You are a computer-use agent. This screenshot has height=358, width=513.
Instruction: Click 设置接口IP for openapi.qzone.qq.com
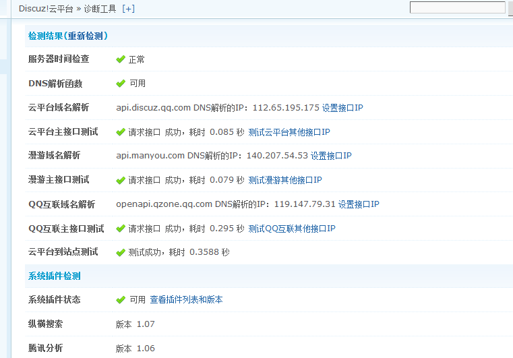tap(359, 204)
